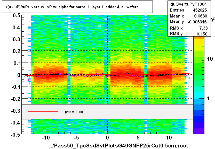Click the y-axis label 0.2
215x149 pixels.
(17, 51)
